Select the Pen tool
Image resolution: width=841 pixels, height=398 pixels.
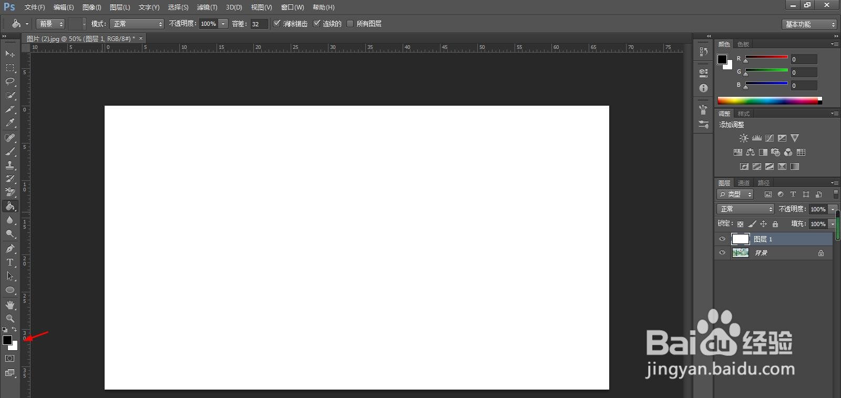click(10, 249)
